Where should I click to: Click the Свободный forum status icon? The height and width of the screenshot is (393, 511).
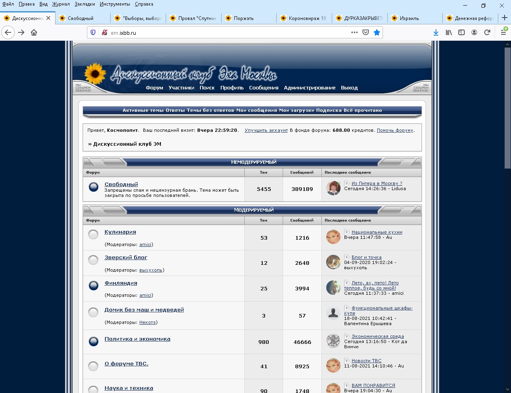pyautogui.click(x=93, y=187)
